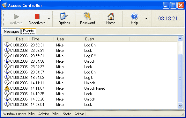
Task: Click the 03:13:21 clock display
Action: coord(168,18)
